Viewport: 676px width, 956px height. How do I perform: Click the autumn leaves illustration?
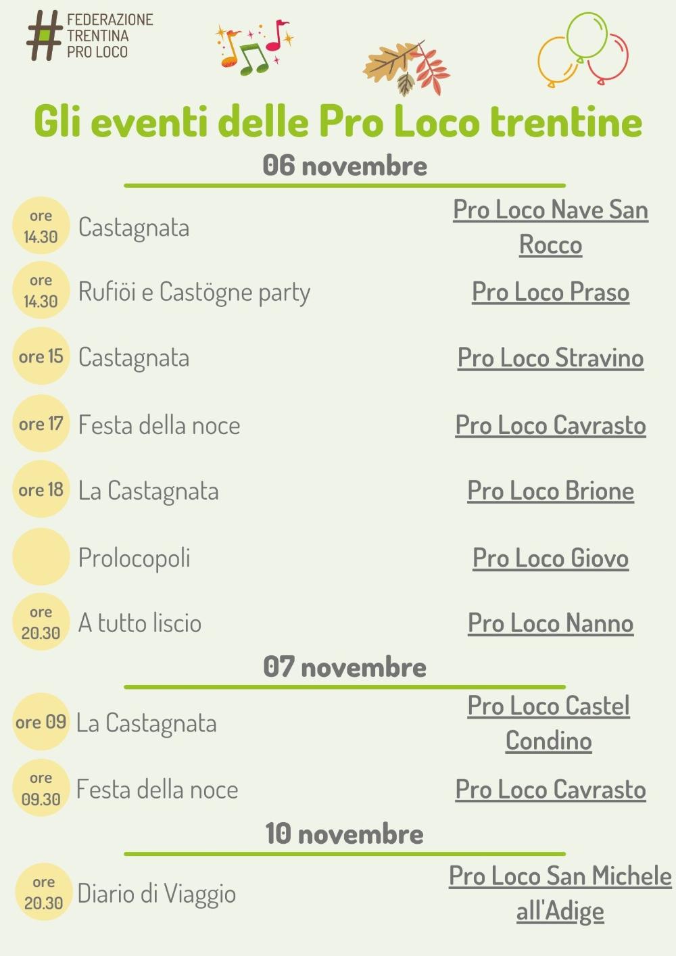[x=406, y=68]
